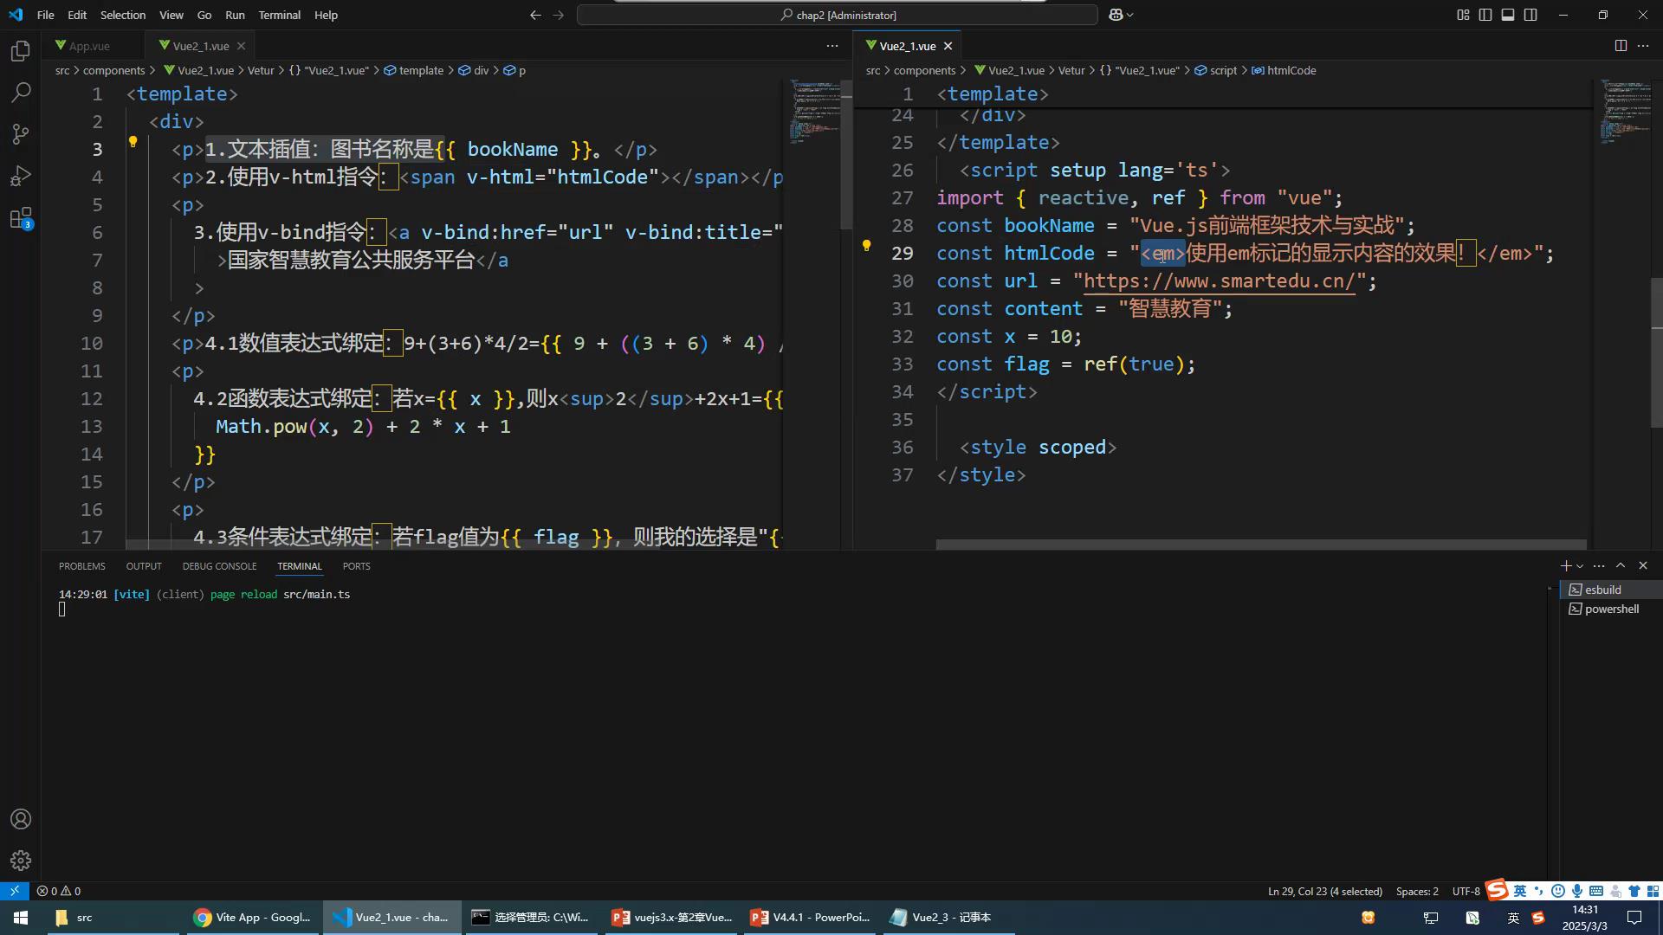
Task: Switch to the PROBLEMS panel tab
Action: pos(81,566)
